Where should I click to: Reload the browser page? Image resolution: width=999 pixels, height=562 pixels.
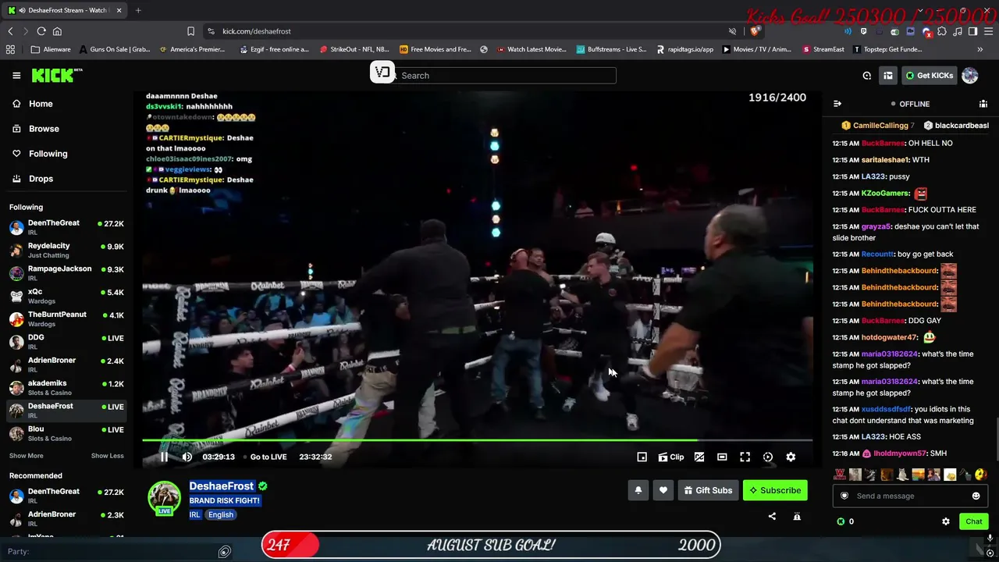(41, 31)
